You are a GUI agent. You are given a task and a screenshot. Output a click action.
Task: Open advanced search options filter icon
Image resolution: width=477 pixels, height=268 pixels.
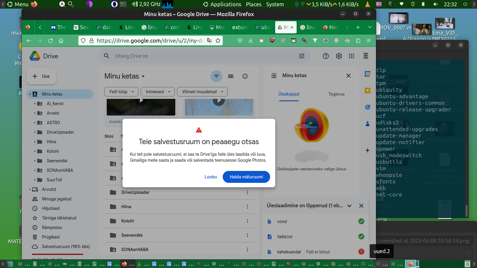coord(302,56)
